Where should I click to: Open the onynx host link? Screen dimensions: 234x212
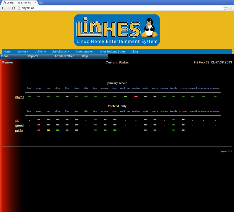tap(19, 97)
